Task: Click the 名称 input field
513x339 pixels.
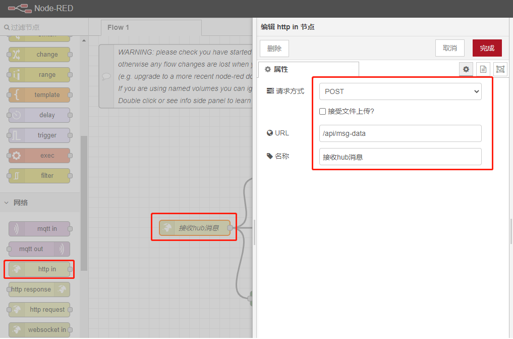Action: click(400, 157)
